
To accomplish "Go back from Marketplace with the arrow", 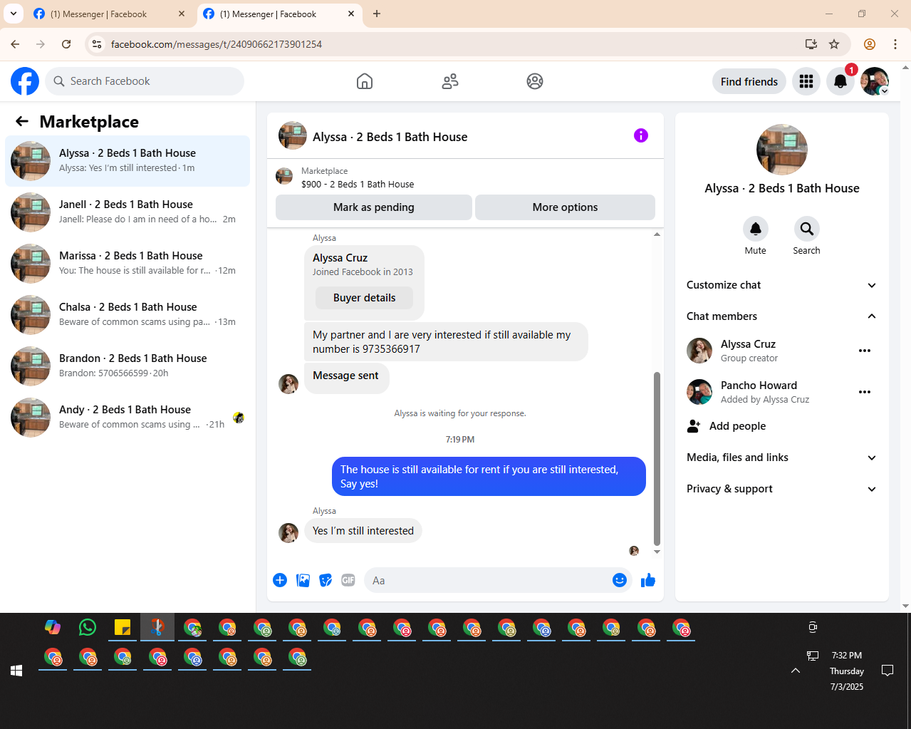I will point(22,121).
